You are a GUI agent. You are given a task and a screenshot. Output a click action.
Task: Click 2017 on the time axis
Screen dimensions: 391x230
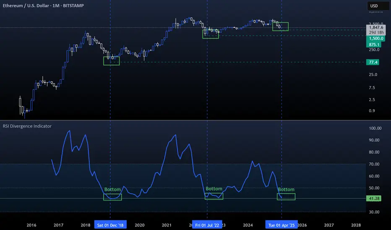coord(58,225)
